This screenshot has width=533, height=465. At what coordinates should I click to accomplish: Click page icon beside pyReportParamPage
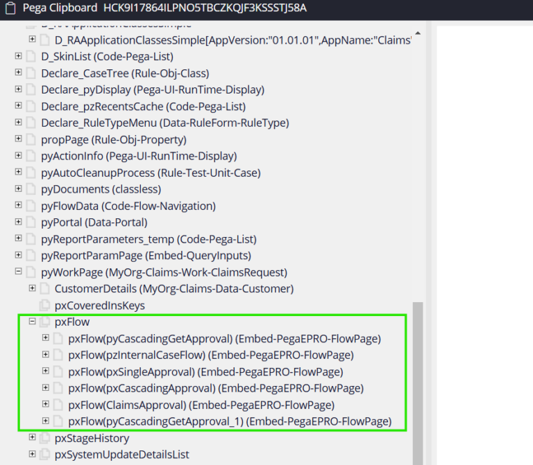pyautogui.click(x=31, y=255)
